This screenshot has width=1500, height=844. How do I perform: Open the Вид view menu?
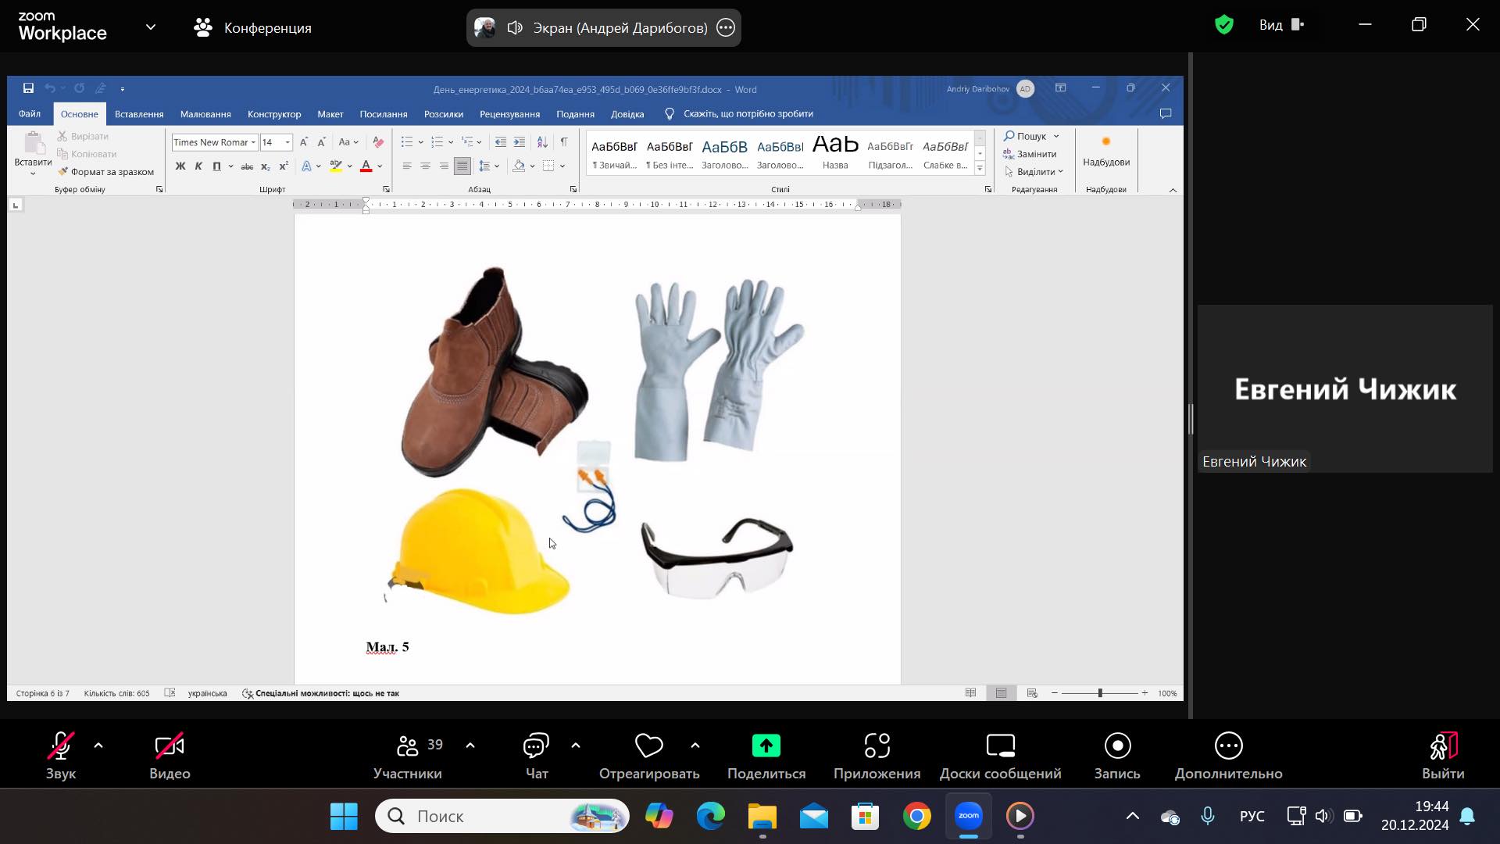(1280, 25)
